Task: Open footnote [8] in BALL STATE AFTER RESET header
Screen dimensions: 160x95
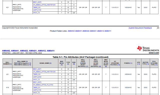Action: (x=100, y=66)
